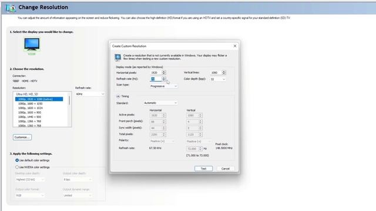Viewport: 376px width, 211px height.
Task: Click the Refresh rate (Hz) value field
Action: click(x=156, y=79)
